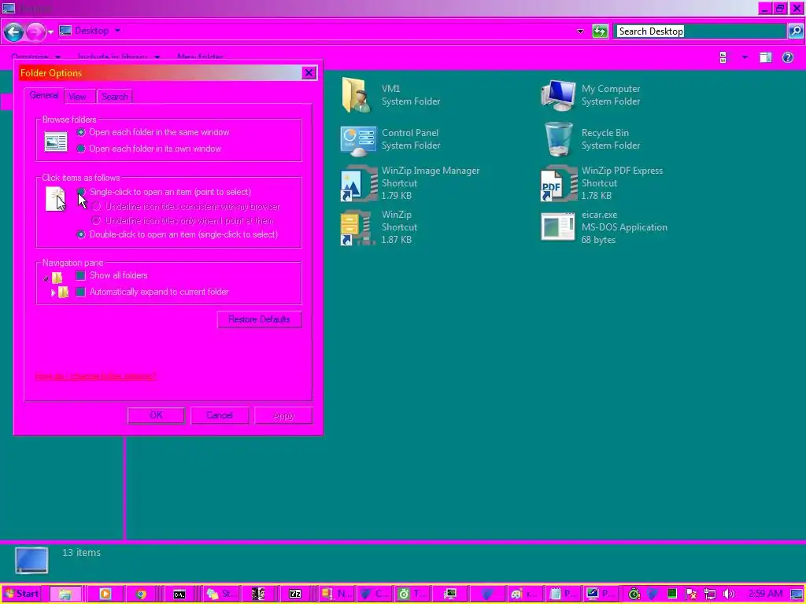Switch to the View tab
Viewport: 806px width, 604px height.
(78, 97)
